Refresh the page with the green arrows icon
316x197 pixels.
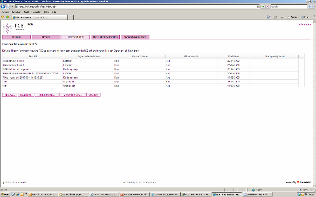coord(263,6)
